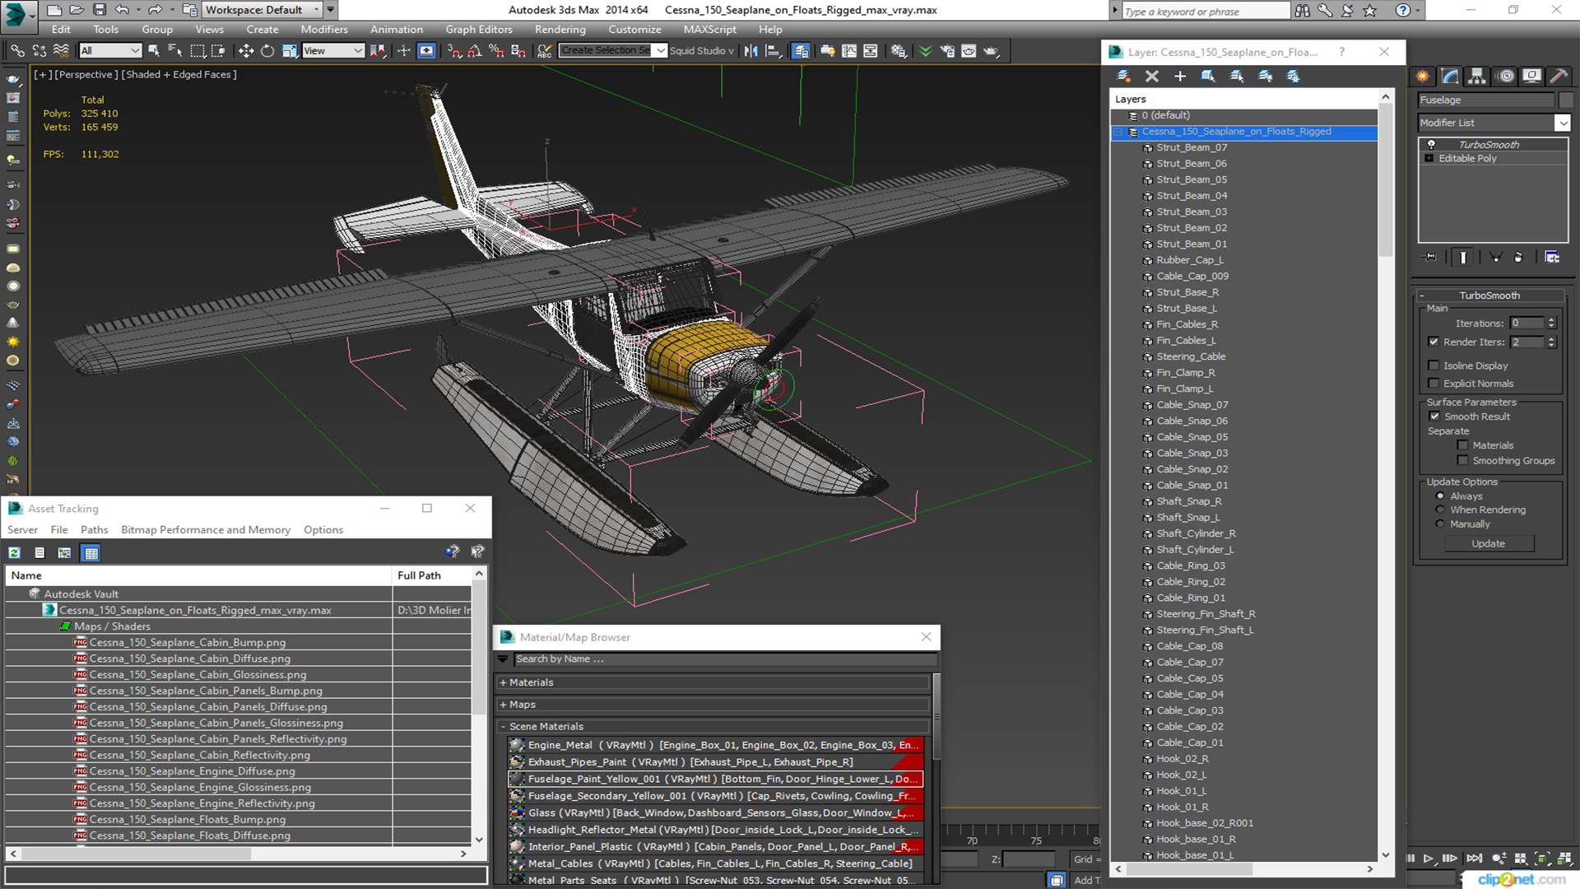This screenshot has height=889, width=1580.
Task: Click the Remove modifier from stack icon
Action: coord(1518,257)
